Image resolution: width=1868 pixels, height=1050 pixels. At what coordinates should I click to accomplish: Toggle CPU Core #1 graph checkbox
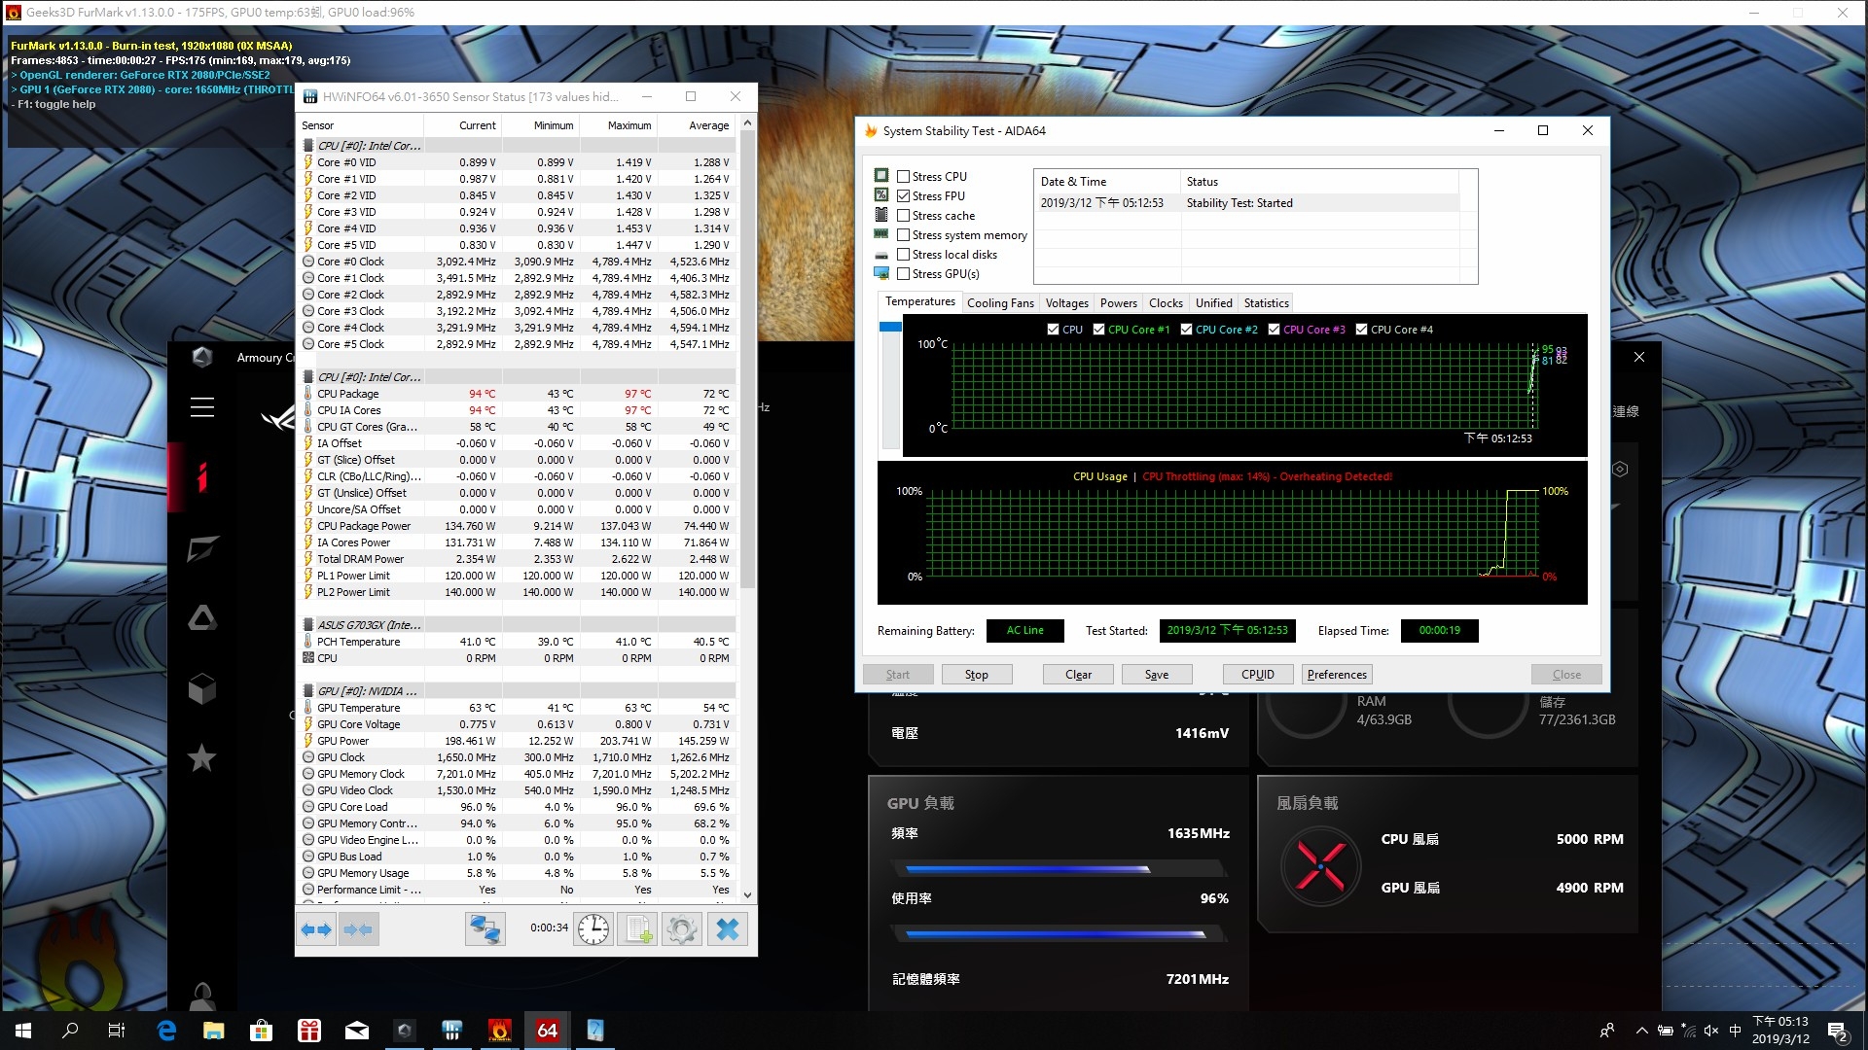[x=1098, y=330]
